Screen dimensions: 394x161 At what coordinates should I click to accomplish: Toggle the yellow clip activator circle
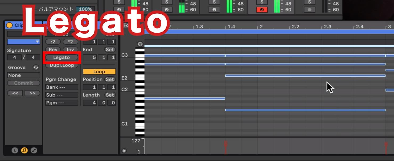point(9,25)
